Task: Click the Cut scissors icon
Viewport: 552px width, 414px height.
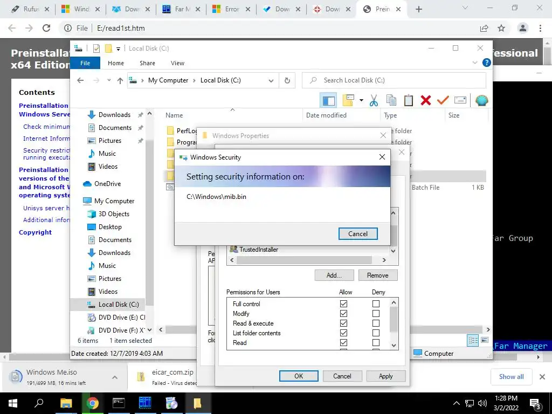Action: coord(374,101)
